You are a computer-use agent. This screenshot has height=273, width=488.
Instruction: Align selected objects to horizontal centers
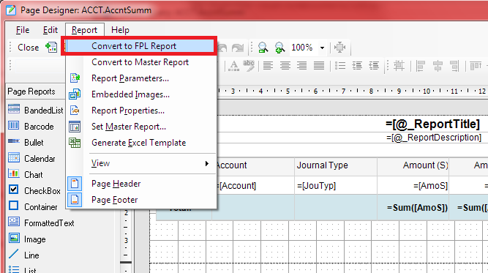(438, 66)
